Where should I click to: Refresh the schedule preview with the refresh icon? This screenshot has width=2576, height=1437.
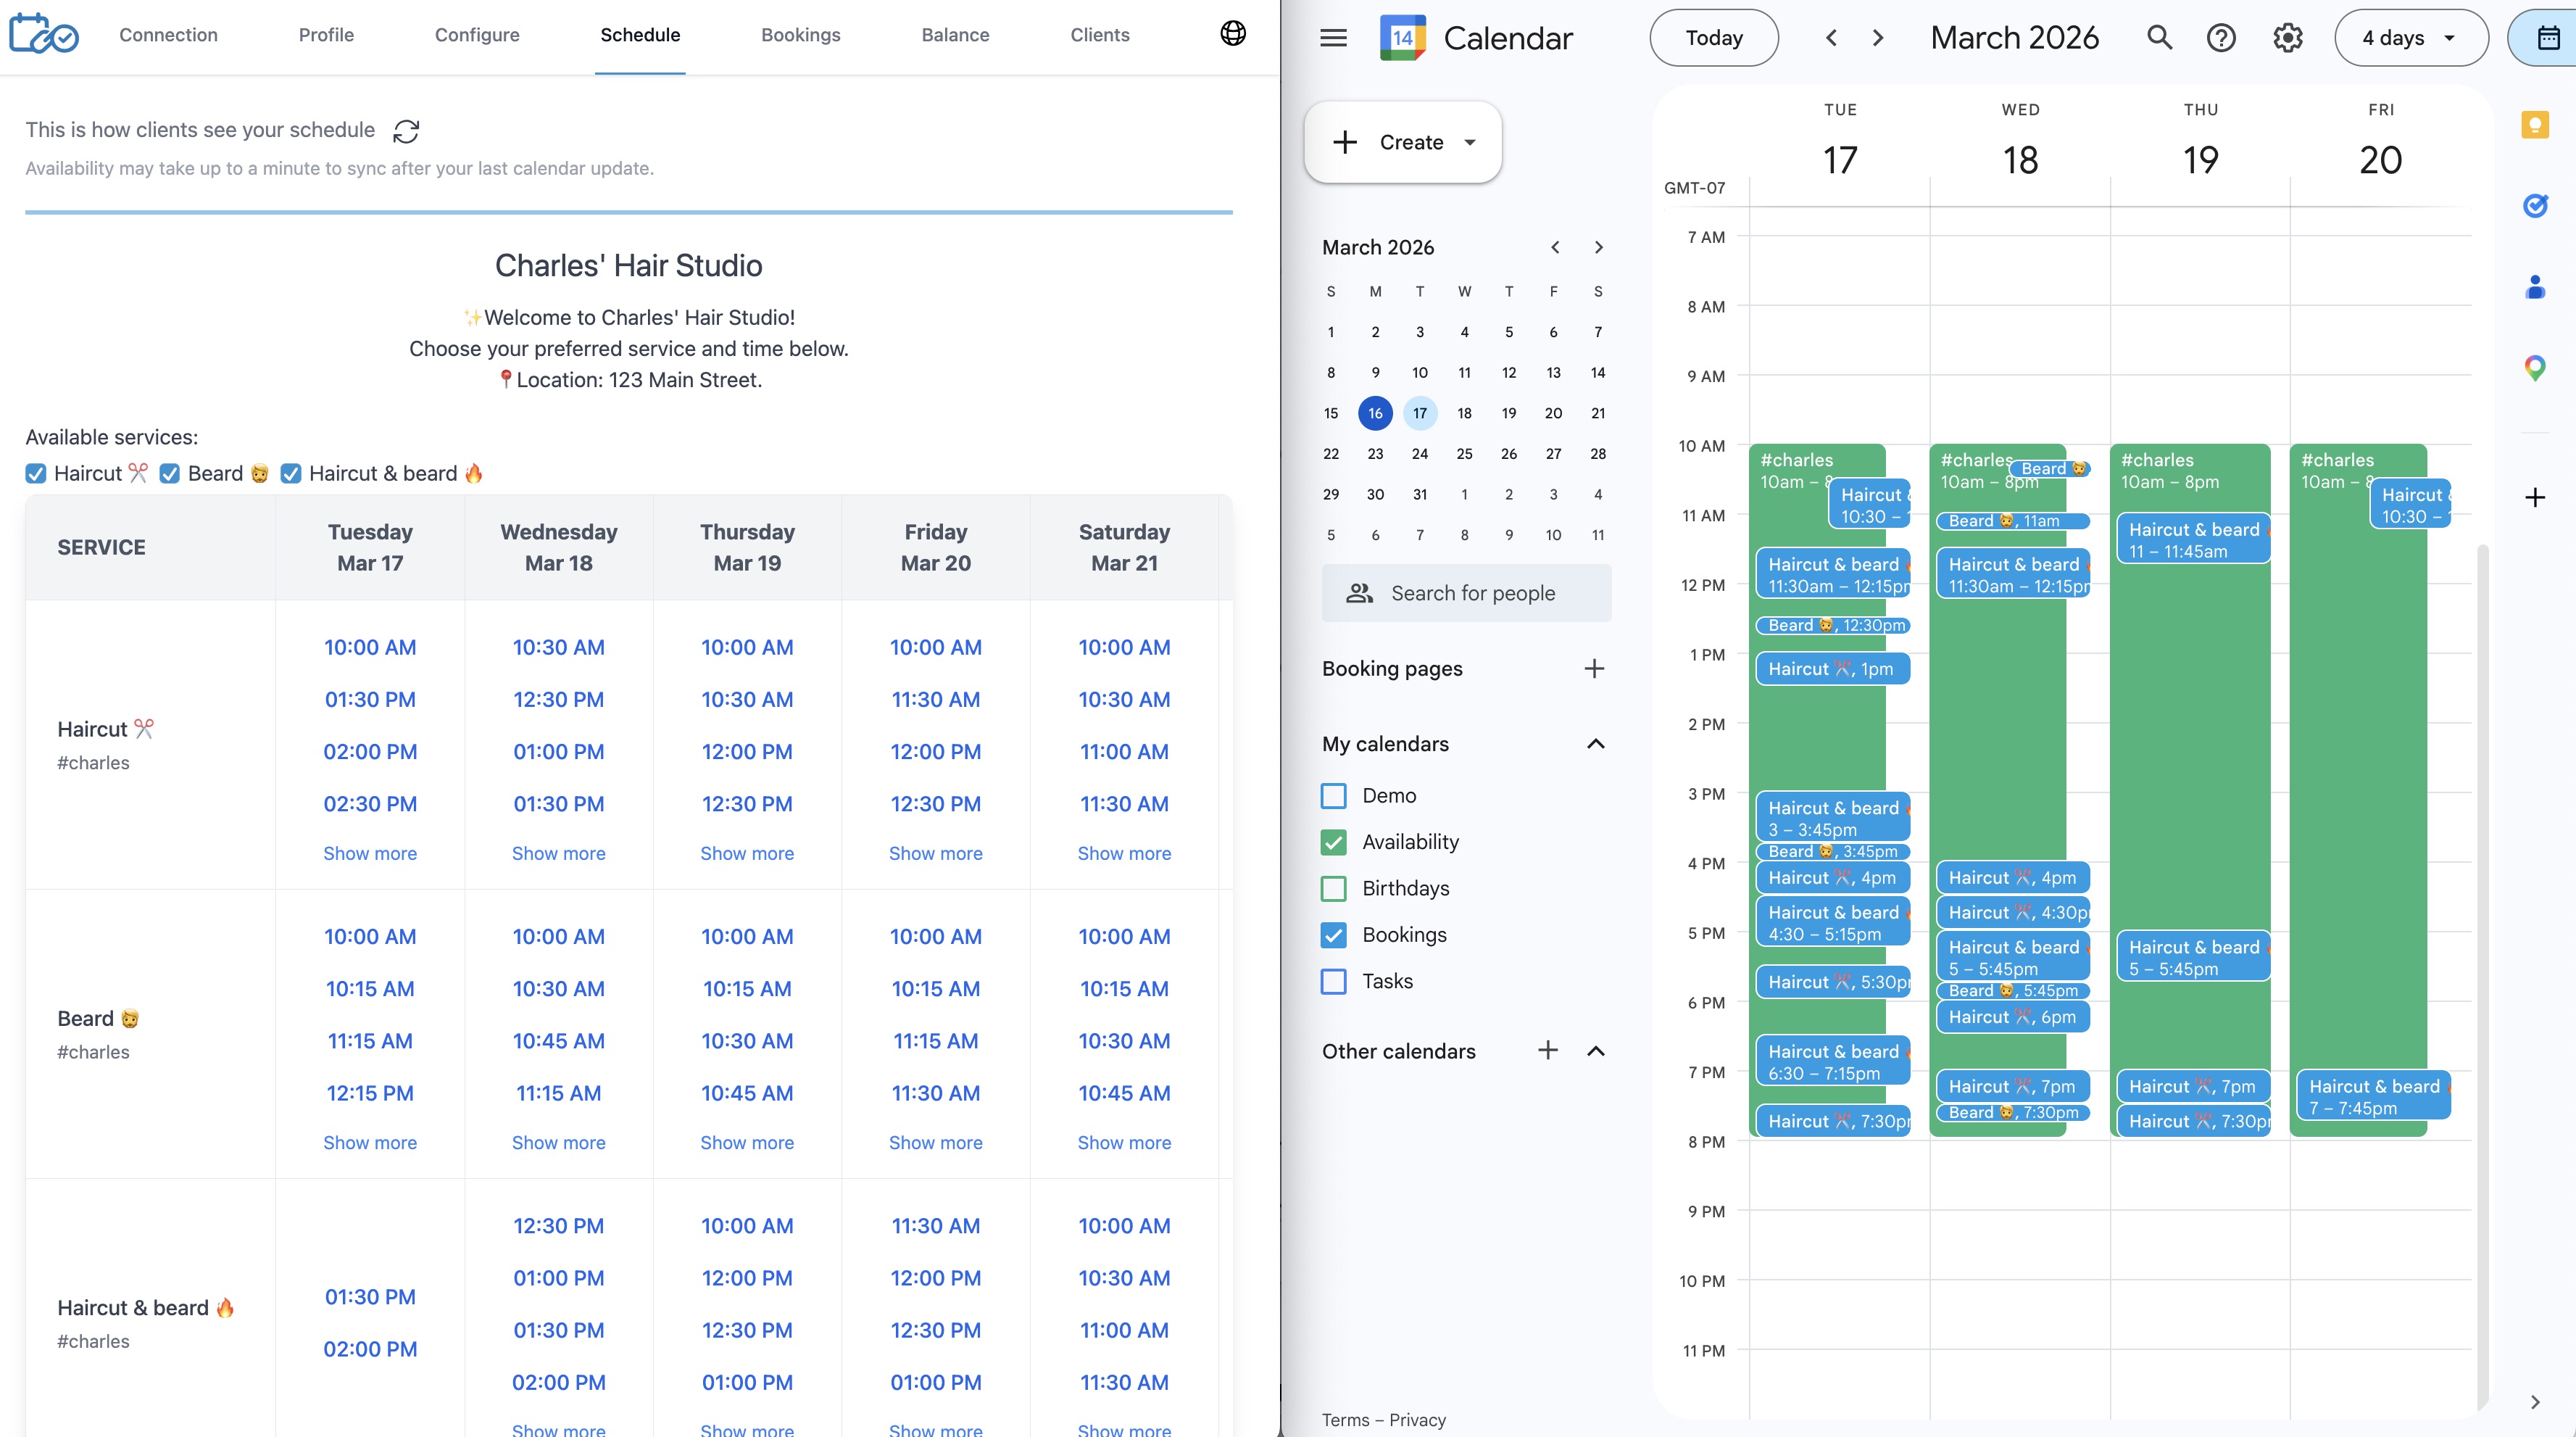(405, 131)
